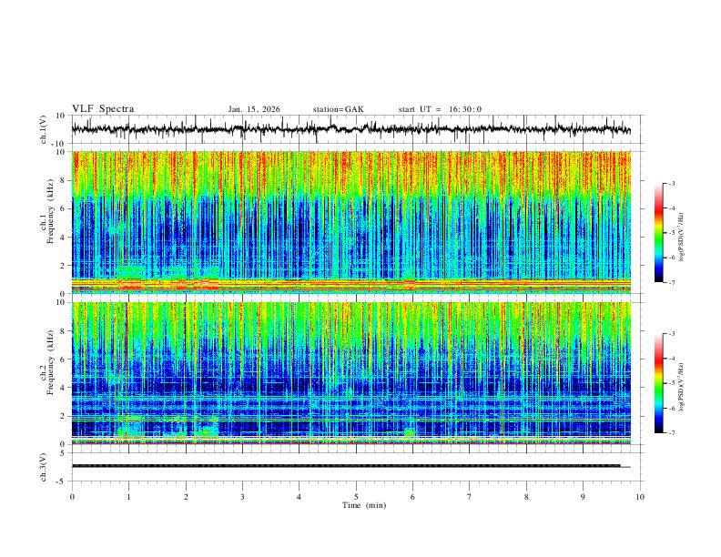Click tick label "6" on the Time axis
Viewport: 721px width, 557px height.
(x=413, y=497)
